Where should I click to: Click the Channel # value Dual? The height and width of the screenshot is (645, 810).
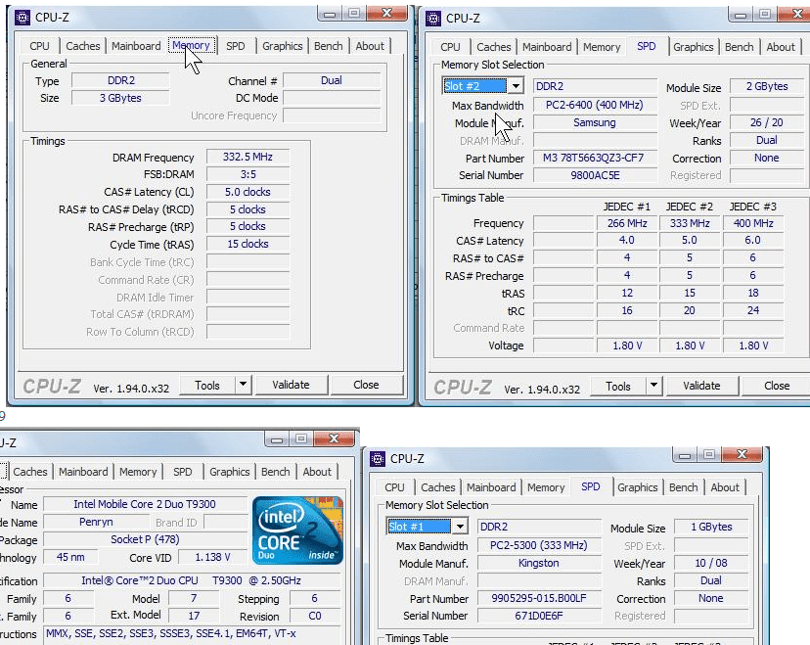click(331, 80)
